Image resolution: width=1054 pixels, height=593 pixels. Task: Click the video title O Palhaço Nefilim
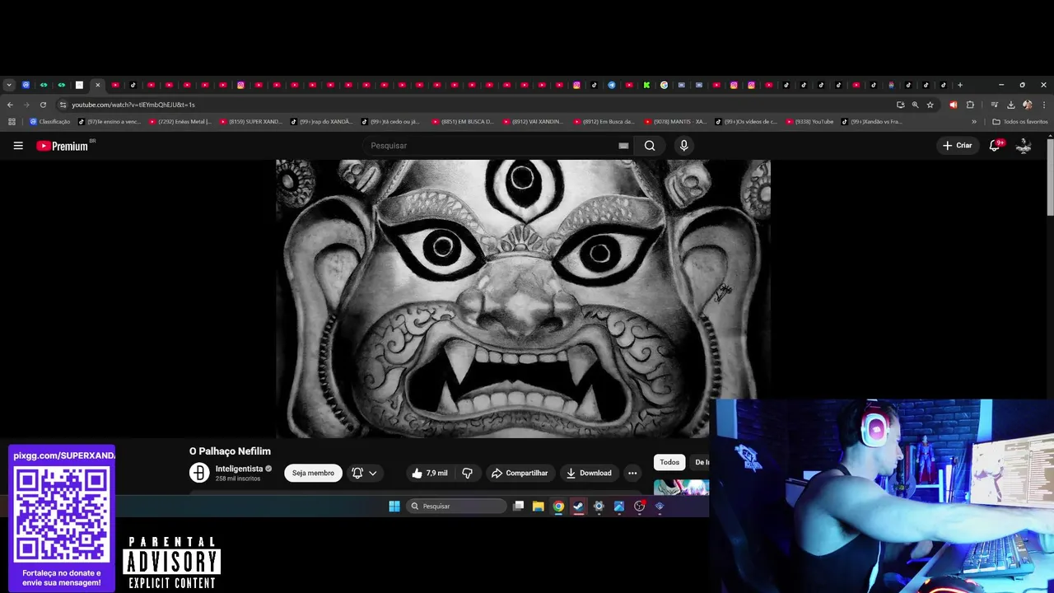(230, 451)
